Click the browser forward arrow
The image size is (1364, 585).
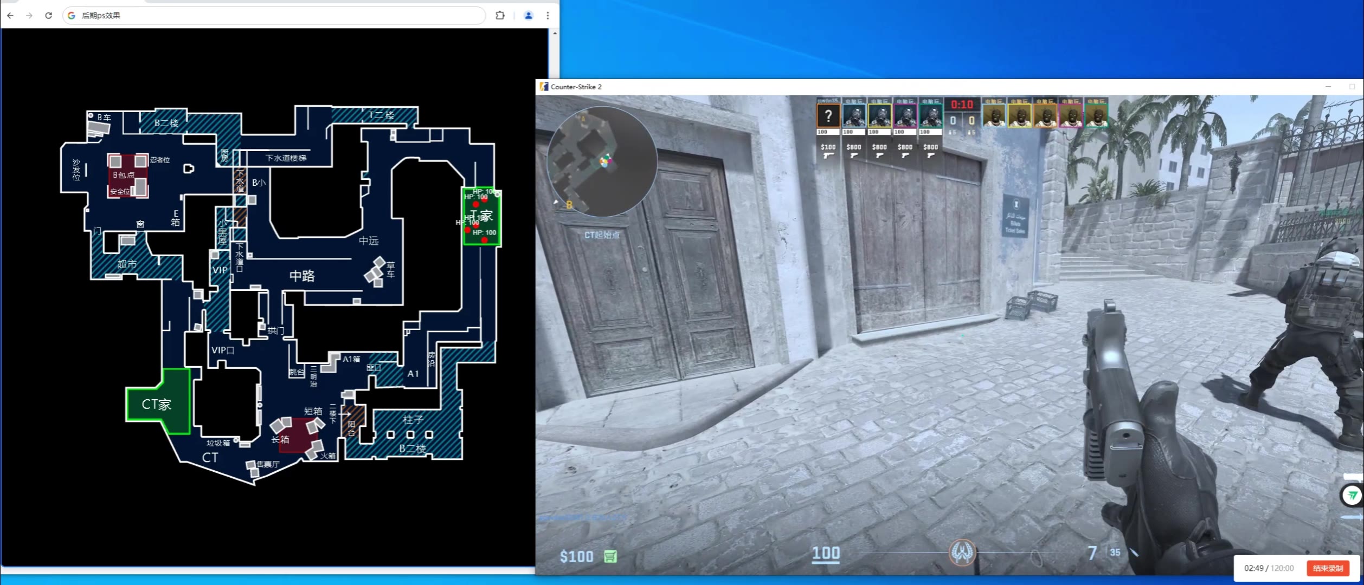pos(29,16)
